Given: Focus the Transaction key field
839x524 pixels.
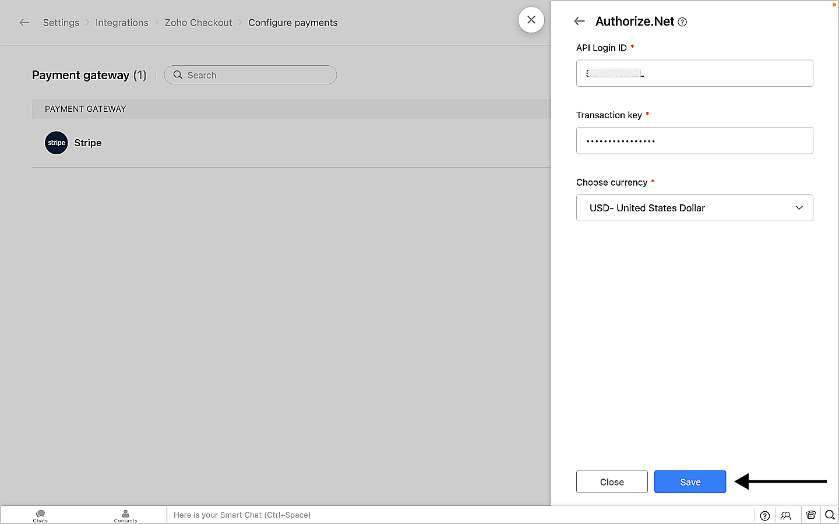Looking at the screenshot, I should click(695, 140).
